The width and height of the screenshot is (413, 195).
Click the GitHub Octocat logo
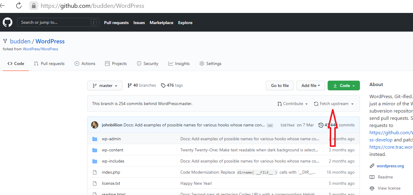click(8, 23)
